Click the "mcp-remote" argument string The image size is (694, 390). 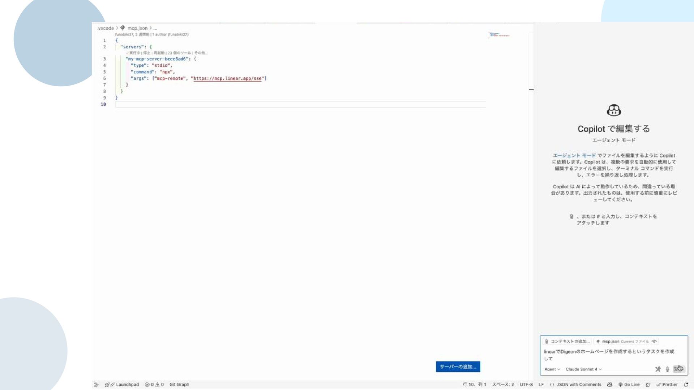[170, 78]
